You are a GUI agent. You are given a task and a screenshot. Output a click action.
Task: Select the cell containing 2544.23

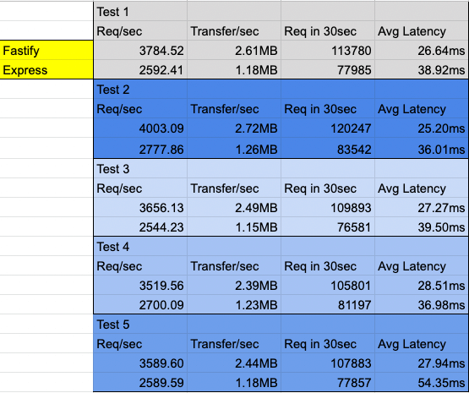pos(140,227)
